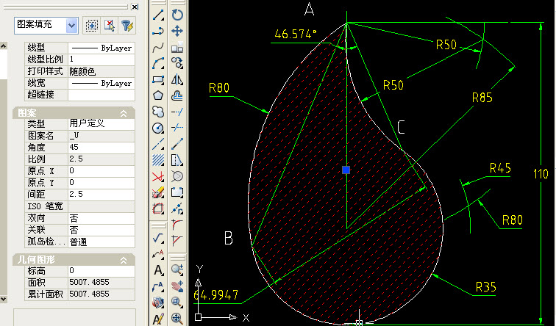Click the 标高 value field
This screenshot has width=556, height=326.
[x=101, y=271]
